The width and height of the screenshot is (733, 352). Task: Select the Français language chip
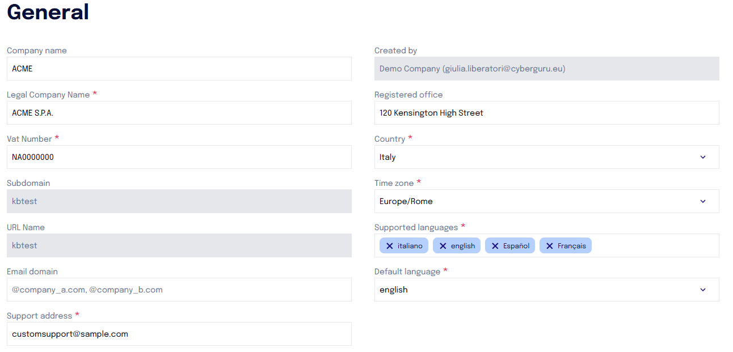570,245
